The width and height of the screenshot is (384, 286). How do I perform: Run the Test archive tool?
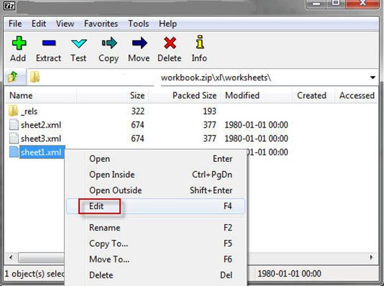click(x=78, y=44)
